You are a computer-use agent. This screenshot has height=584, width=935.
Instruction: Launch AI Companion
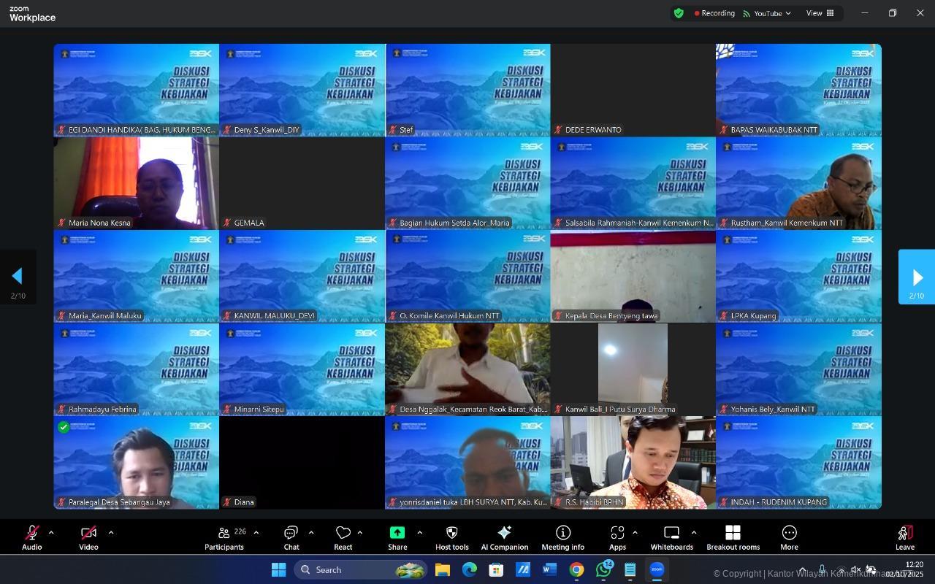(x=504, y=538)
